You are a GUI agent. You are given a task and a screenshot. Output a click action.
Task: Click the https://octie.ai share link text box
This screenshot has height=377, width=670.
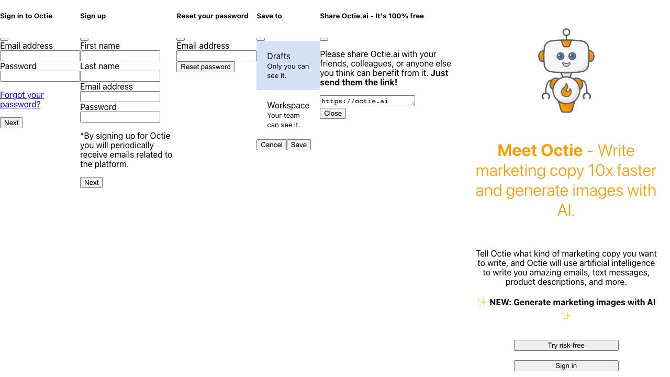point(367,101)
